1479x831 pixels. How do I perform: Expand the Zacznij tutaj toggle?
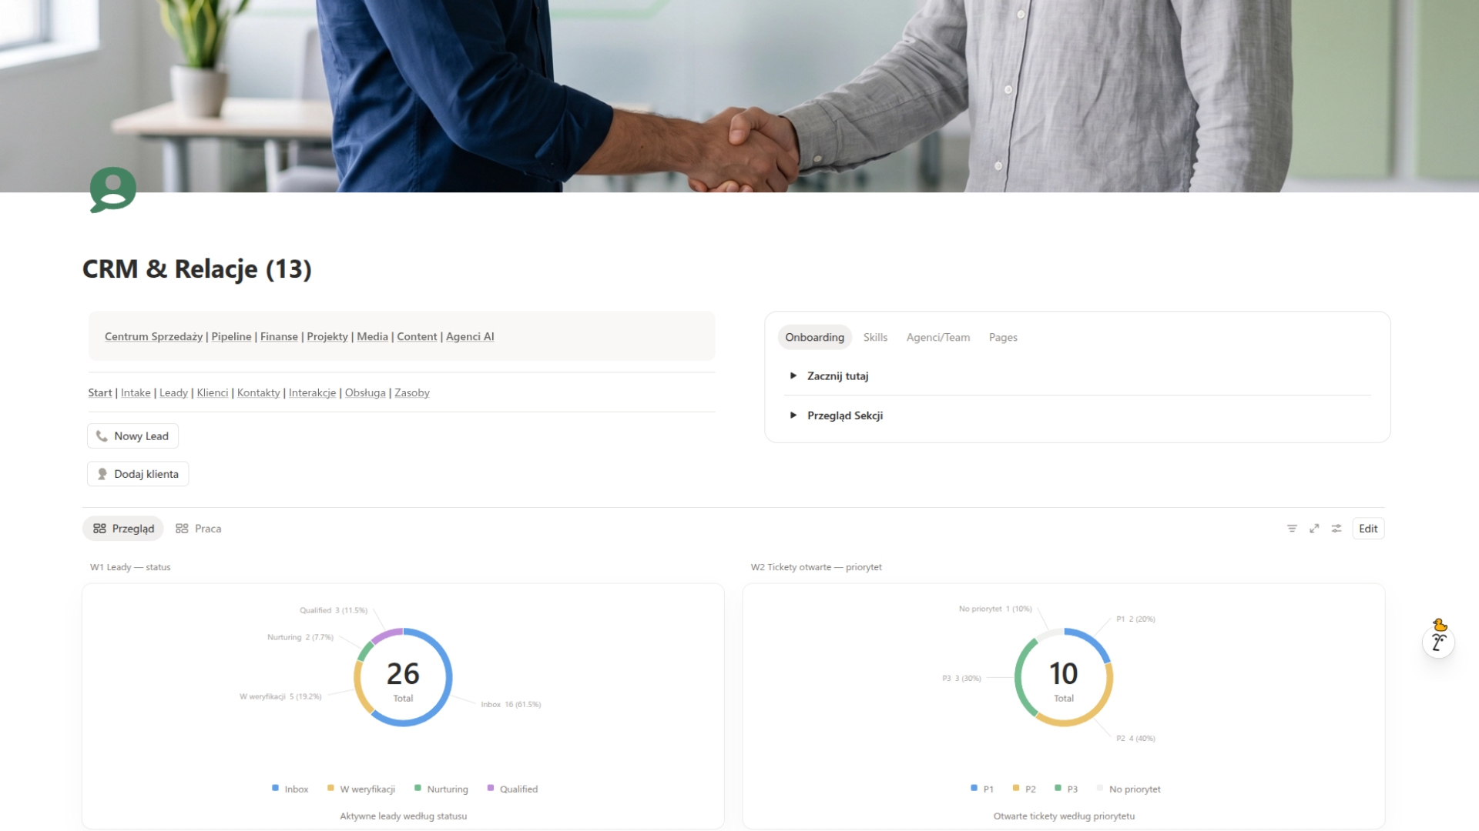[793, 375]
